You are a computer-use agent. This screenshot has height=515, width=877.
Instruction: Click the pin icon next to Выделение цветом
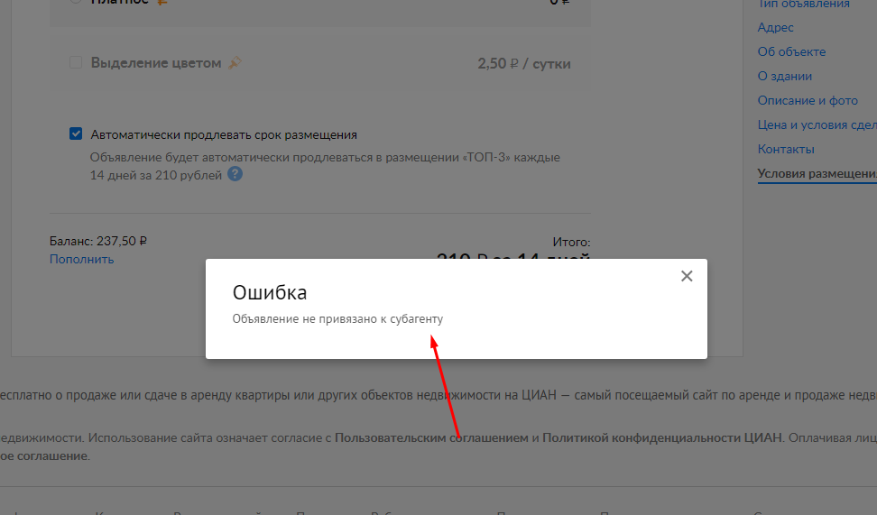click(x=235, y=62)
